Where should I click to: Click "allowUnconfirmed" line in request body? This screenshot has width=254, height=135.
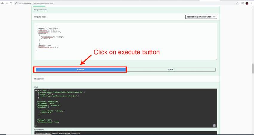coord(48,47)
